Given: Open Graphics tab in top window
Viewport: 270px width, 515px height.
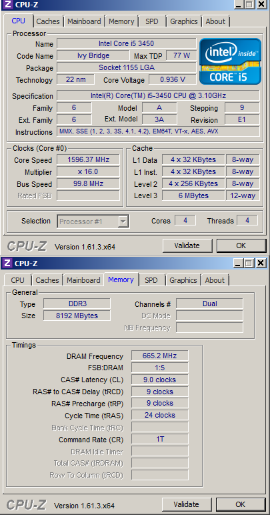Looking at the screenshot, I should pos(183,21).
